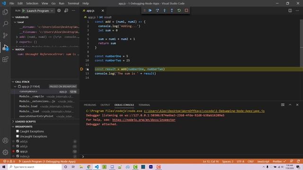303x170 pixels.
Task: Open the Search view in activity bar
Action: 5,24
